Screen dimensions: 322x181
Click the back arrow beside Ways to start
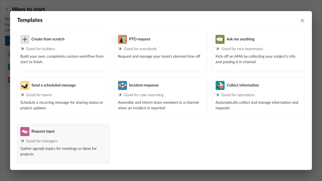(x=7, y=9)
